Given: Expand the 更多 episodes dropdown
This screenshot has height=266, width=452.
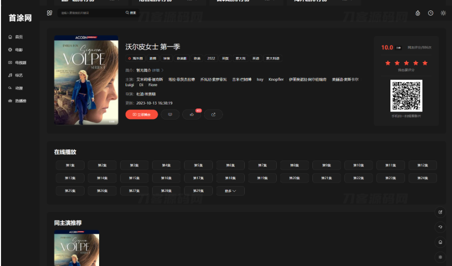Looking at the screenshot, I should click(230, 191).
